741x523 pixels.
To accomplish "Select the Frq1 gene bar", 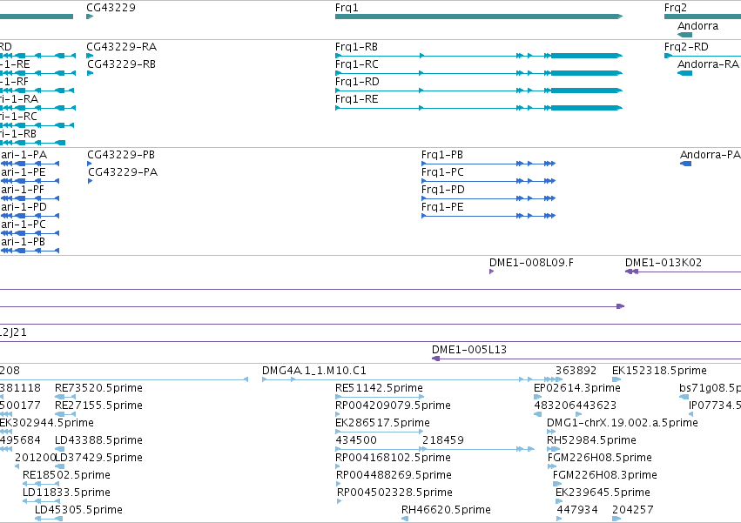I will pos(479,17).
